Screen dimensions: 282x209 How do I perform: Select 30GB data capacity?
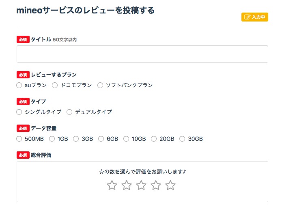182,139
